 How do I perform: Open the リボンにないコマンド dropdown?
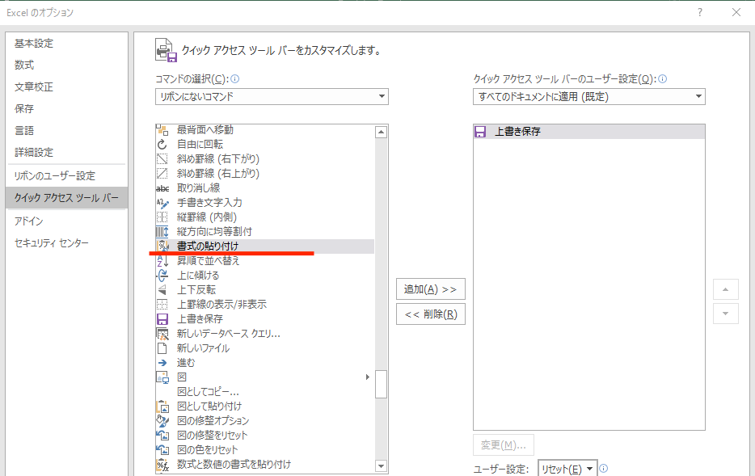pos(272,97)
